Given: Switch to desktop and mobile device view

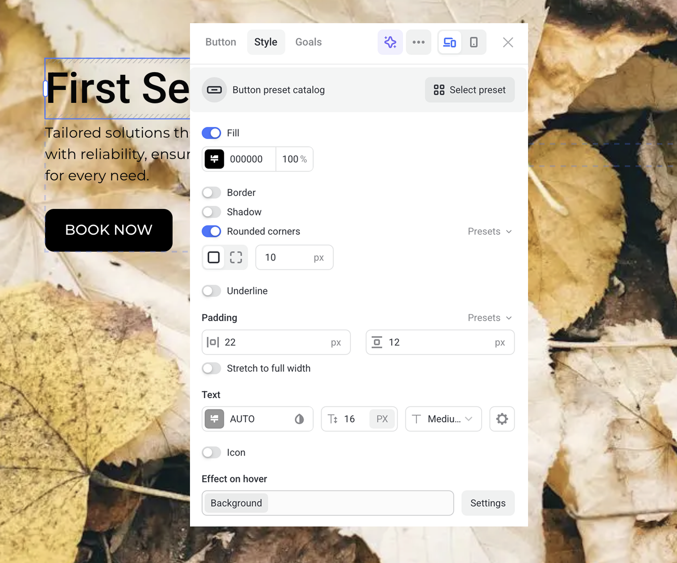Looking at the screenshot, I should (x=450, y=42).
